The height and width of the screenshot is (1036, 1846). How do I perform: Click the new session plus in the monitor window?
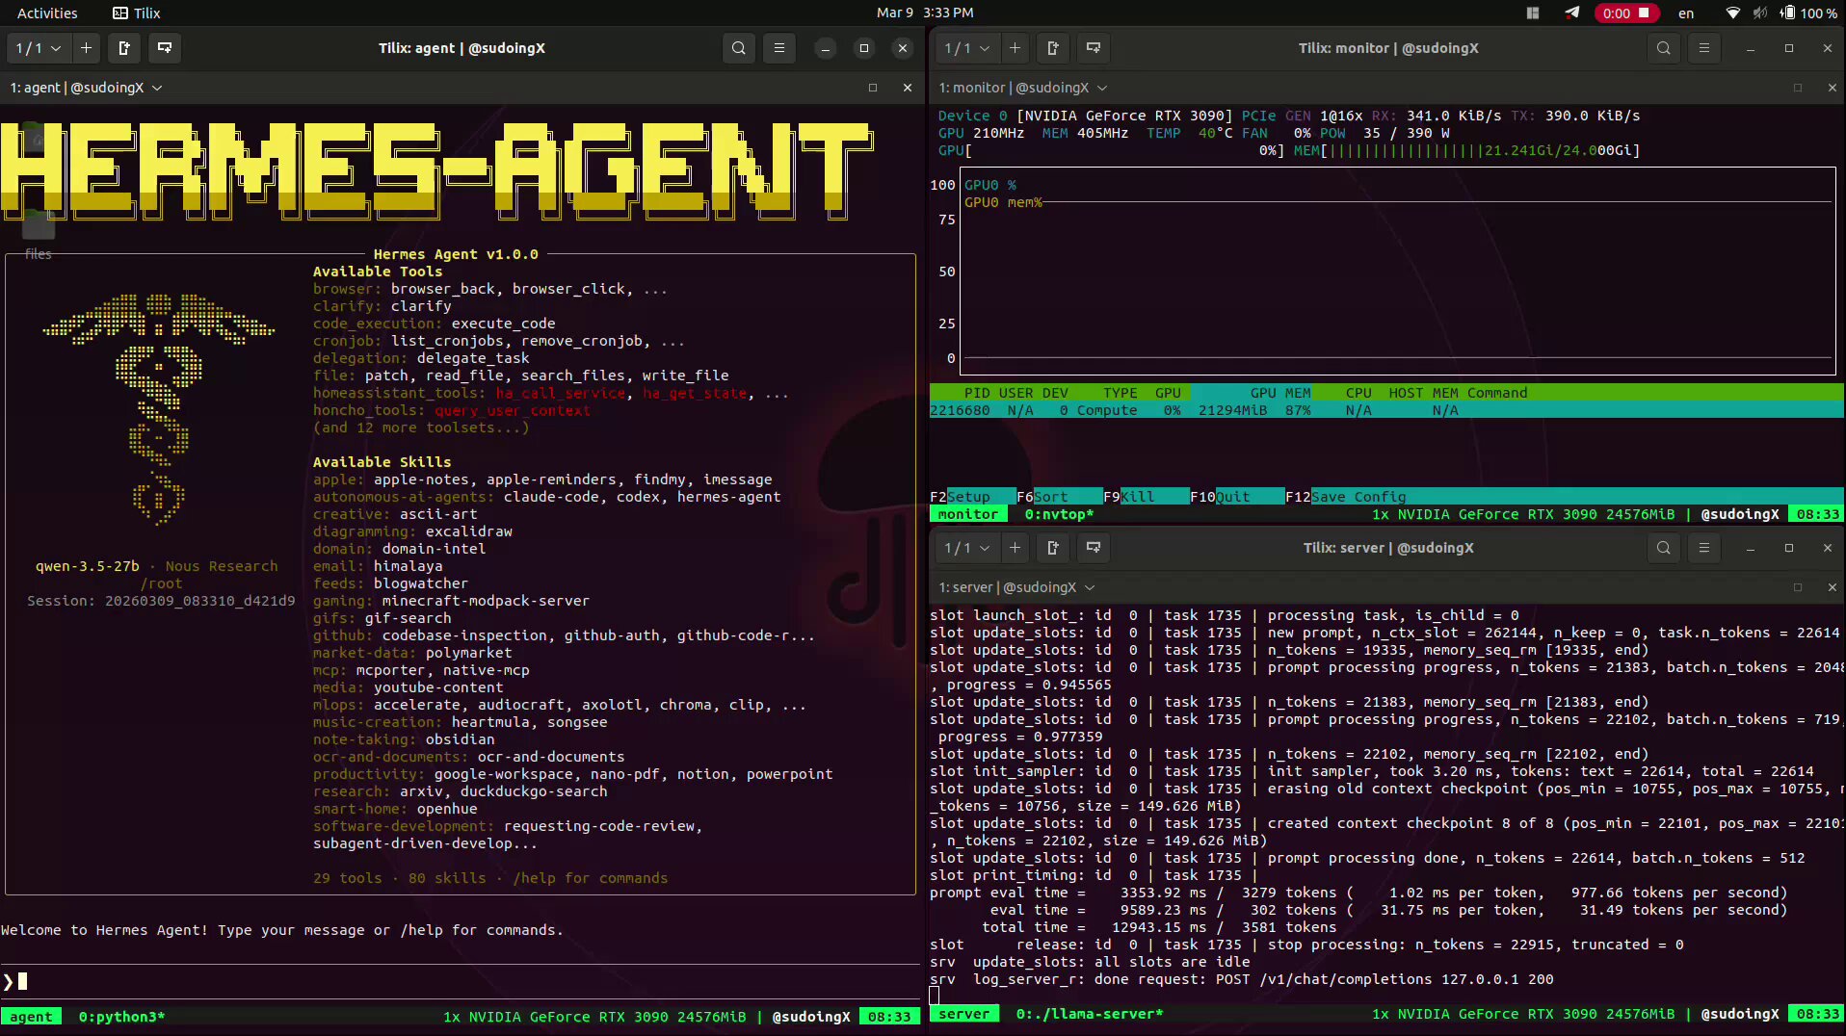click(1015, 48)
